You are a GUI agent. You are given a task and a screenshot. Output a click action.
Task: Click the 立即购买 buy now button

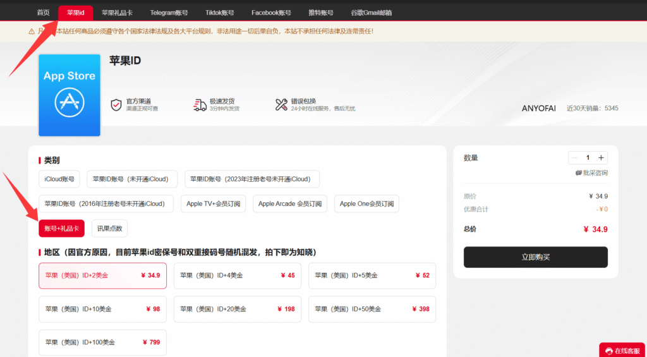(536, 257)
